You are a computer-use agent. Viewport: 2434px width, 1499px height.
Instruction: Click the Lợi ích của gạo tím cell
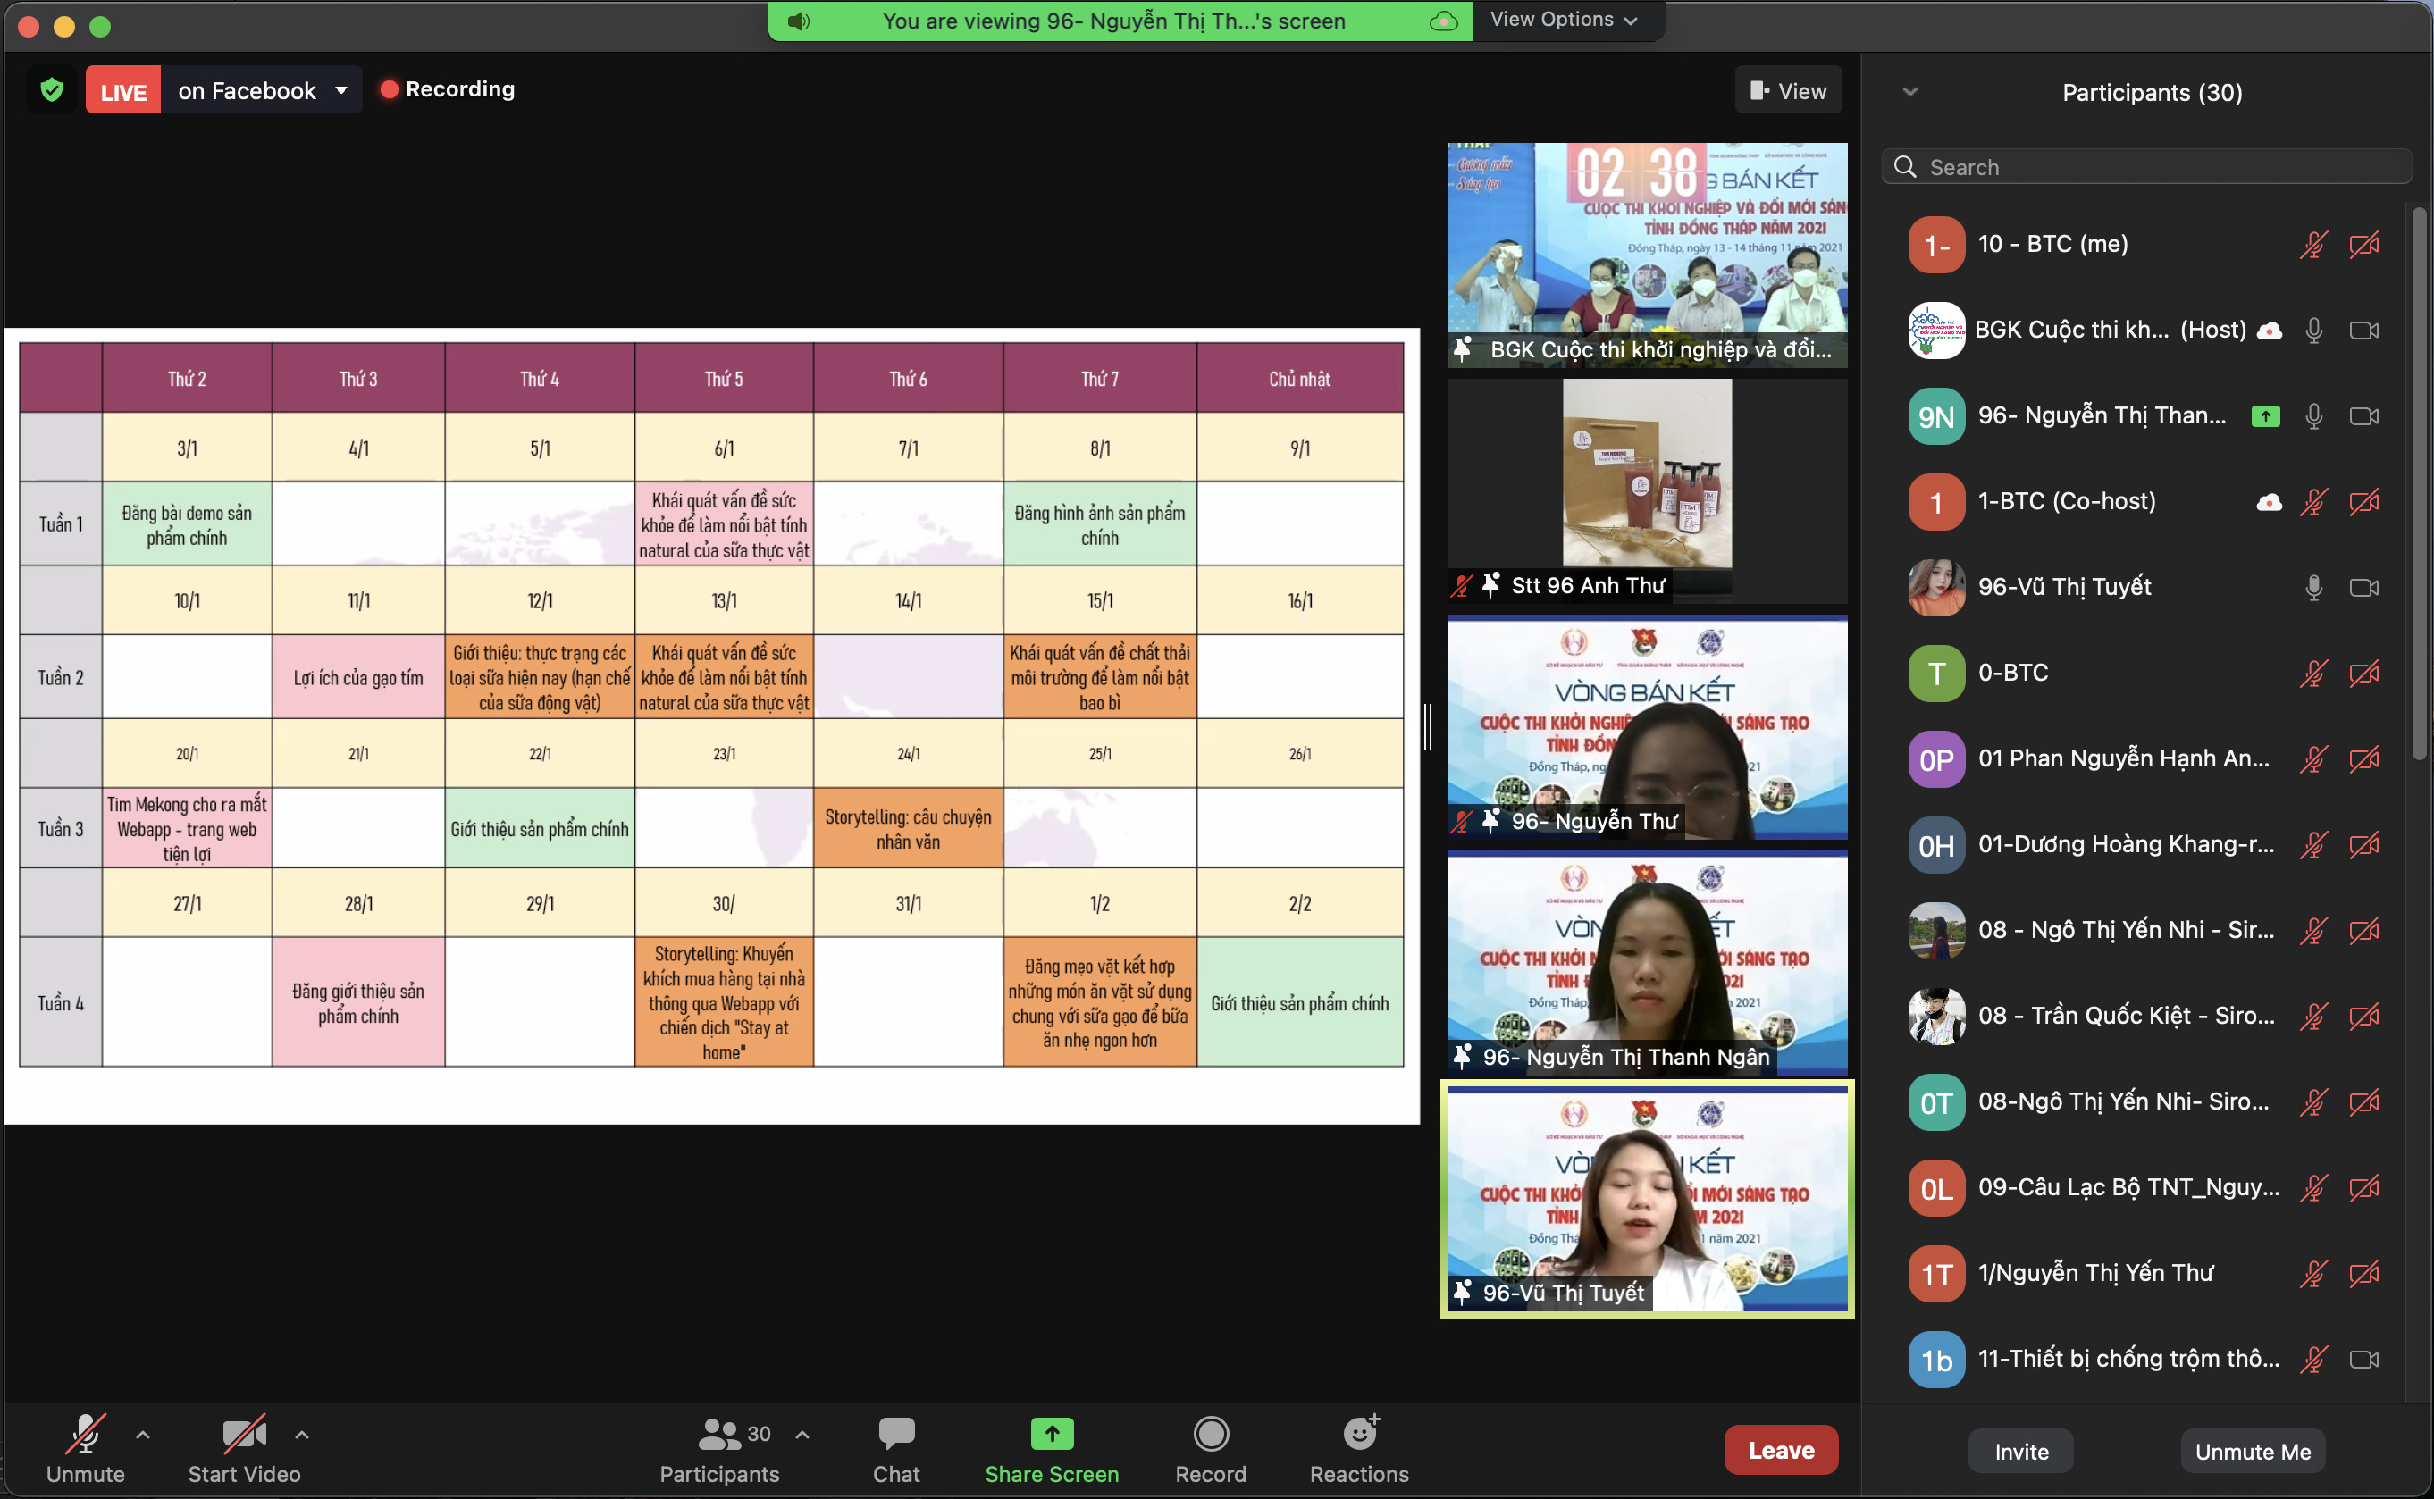point(358,677)
